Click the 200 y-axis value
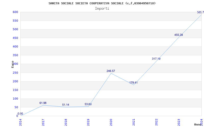 15,81
